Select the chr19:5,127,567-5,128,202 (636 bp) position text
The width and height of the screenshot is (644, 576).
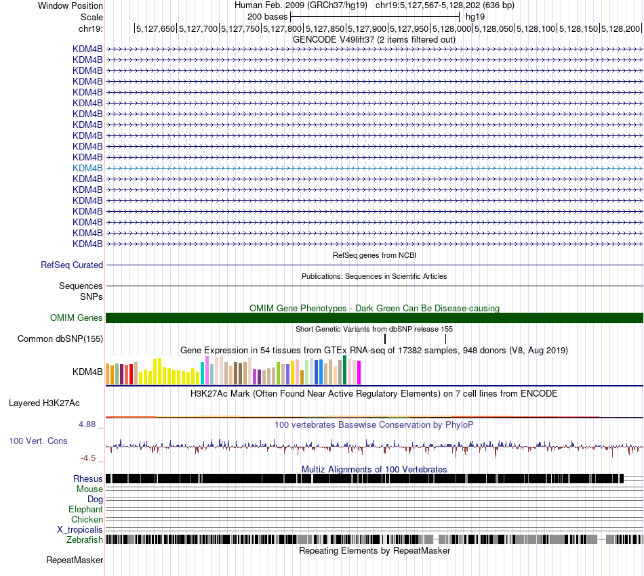click(x=445, y=5)
